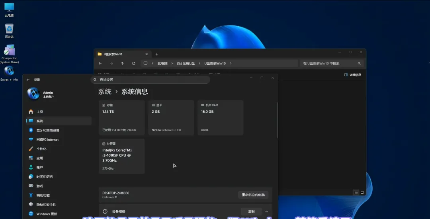Click the monitor icon in Explorer address bar

(145, 63)
